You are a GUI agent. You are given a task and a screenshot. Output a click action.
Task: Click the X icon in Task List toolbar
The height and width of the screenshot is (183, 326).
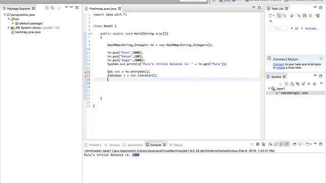pos(299,16)
